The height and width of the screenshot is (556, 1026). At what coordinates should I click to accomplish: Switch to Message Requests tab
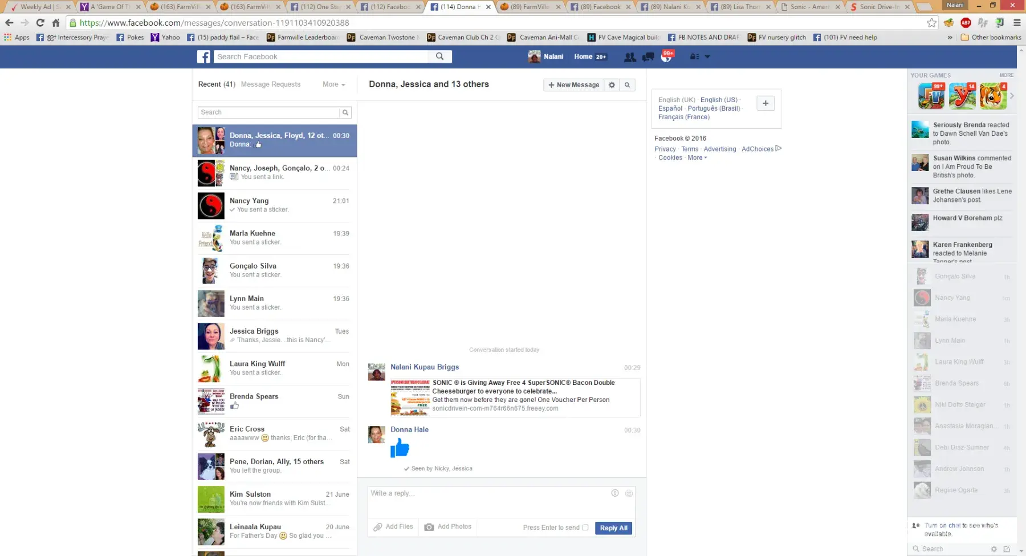(270, 84)
